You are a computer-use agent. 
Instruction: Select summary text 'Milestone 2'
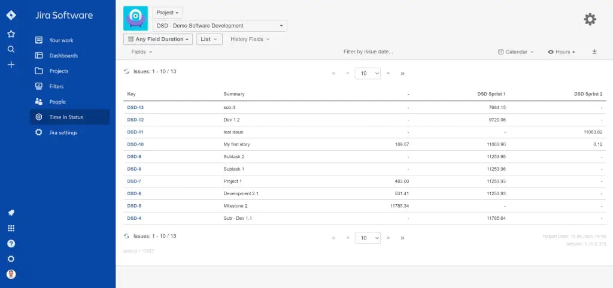[235, 206]
